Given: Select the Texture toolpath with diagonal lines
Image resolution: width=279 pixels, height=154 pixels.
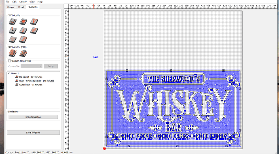Looking at the screenshot, I should pos(34,31).
